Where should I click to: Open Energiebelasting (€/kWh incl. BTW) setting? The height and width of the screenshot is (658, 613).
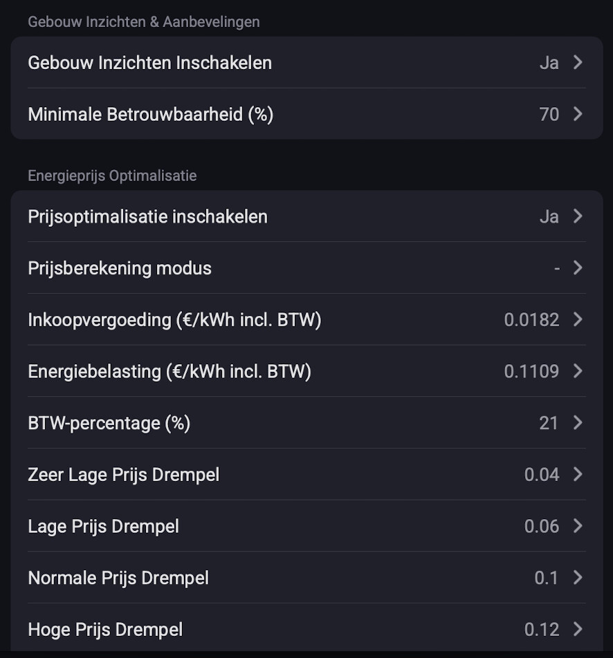pyautogui.click(x=170, y=371)
